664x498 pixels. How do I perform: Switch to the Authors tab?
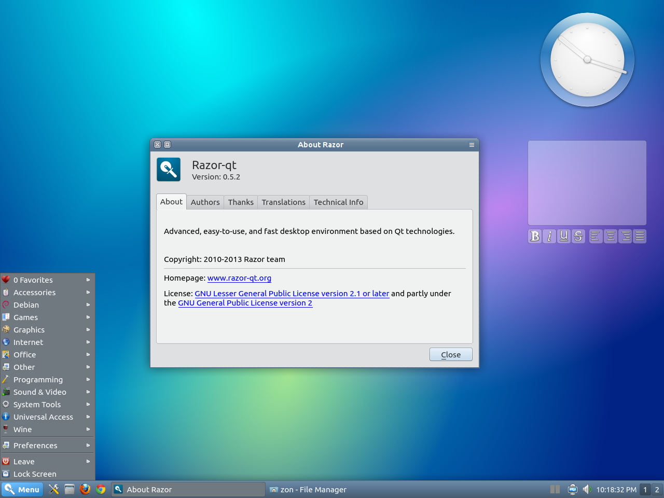(205, 202)
